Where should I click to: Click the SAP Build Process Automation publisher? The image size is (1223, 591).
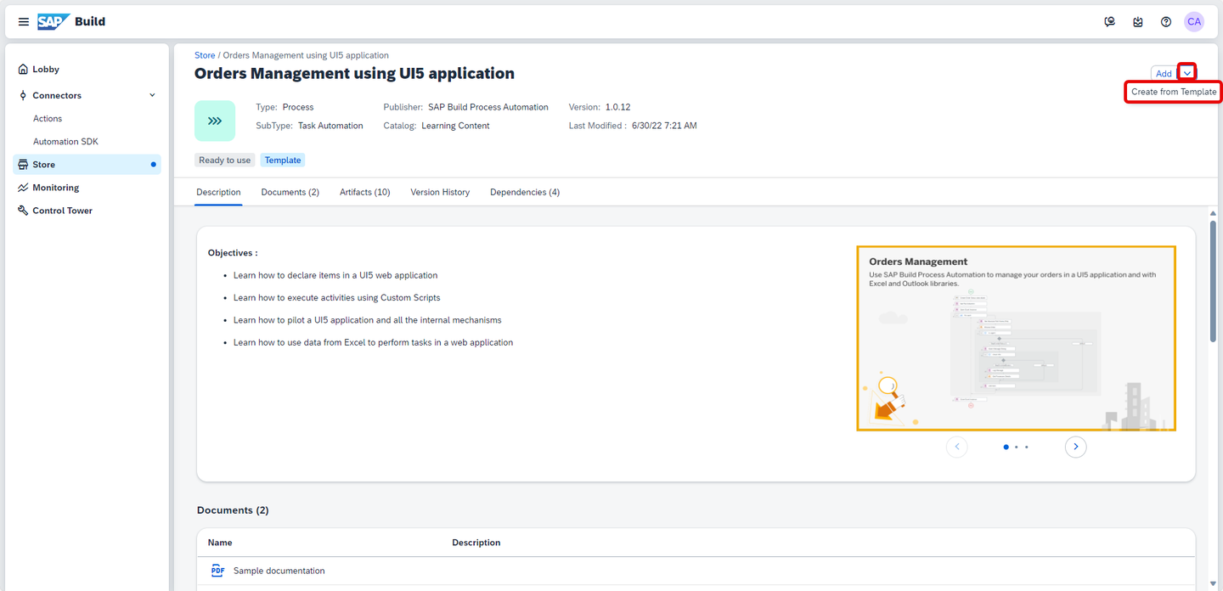(x=488, y=107)
